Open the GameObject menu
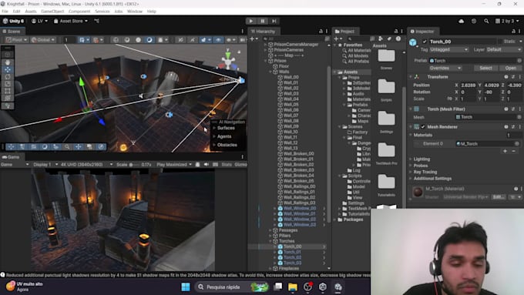The width and height of the screenshot is (524, 295). click(52, 12)
